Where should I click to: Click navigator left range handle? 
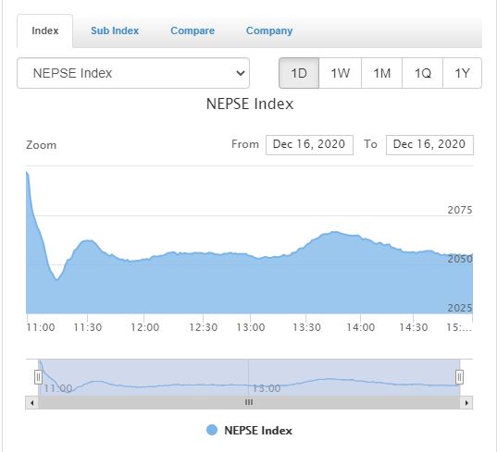point(38,377)
